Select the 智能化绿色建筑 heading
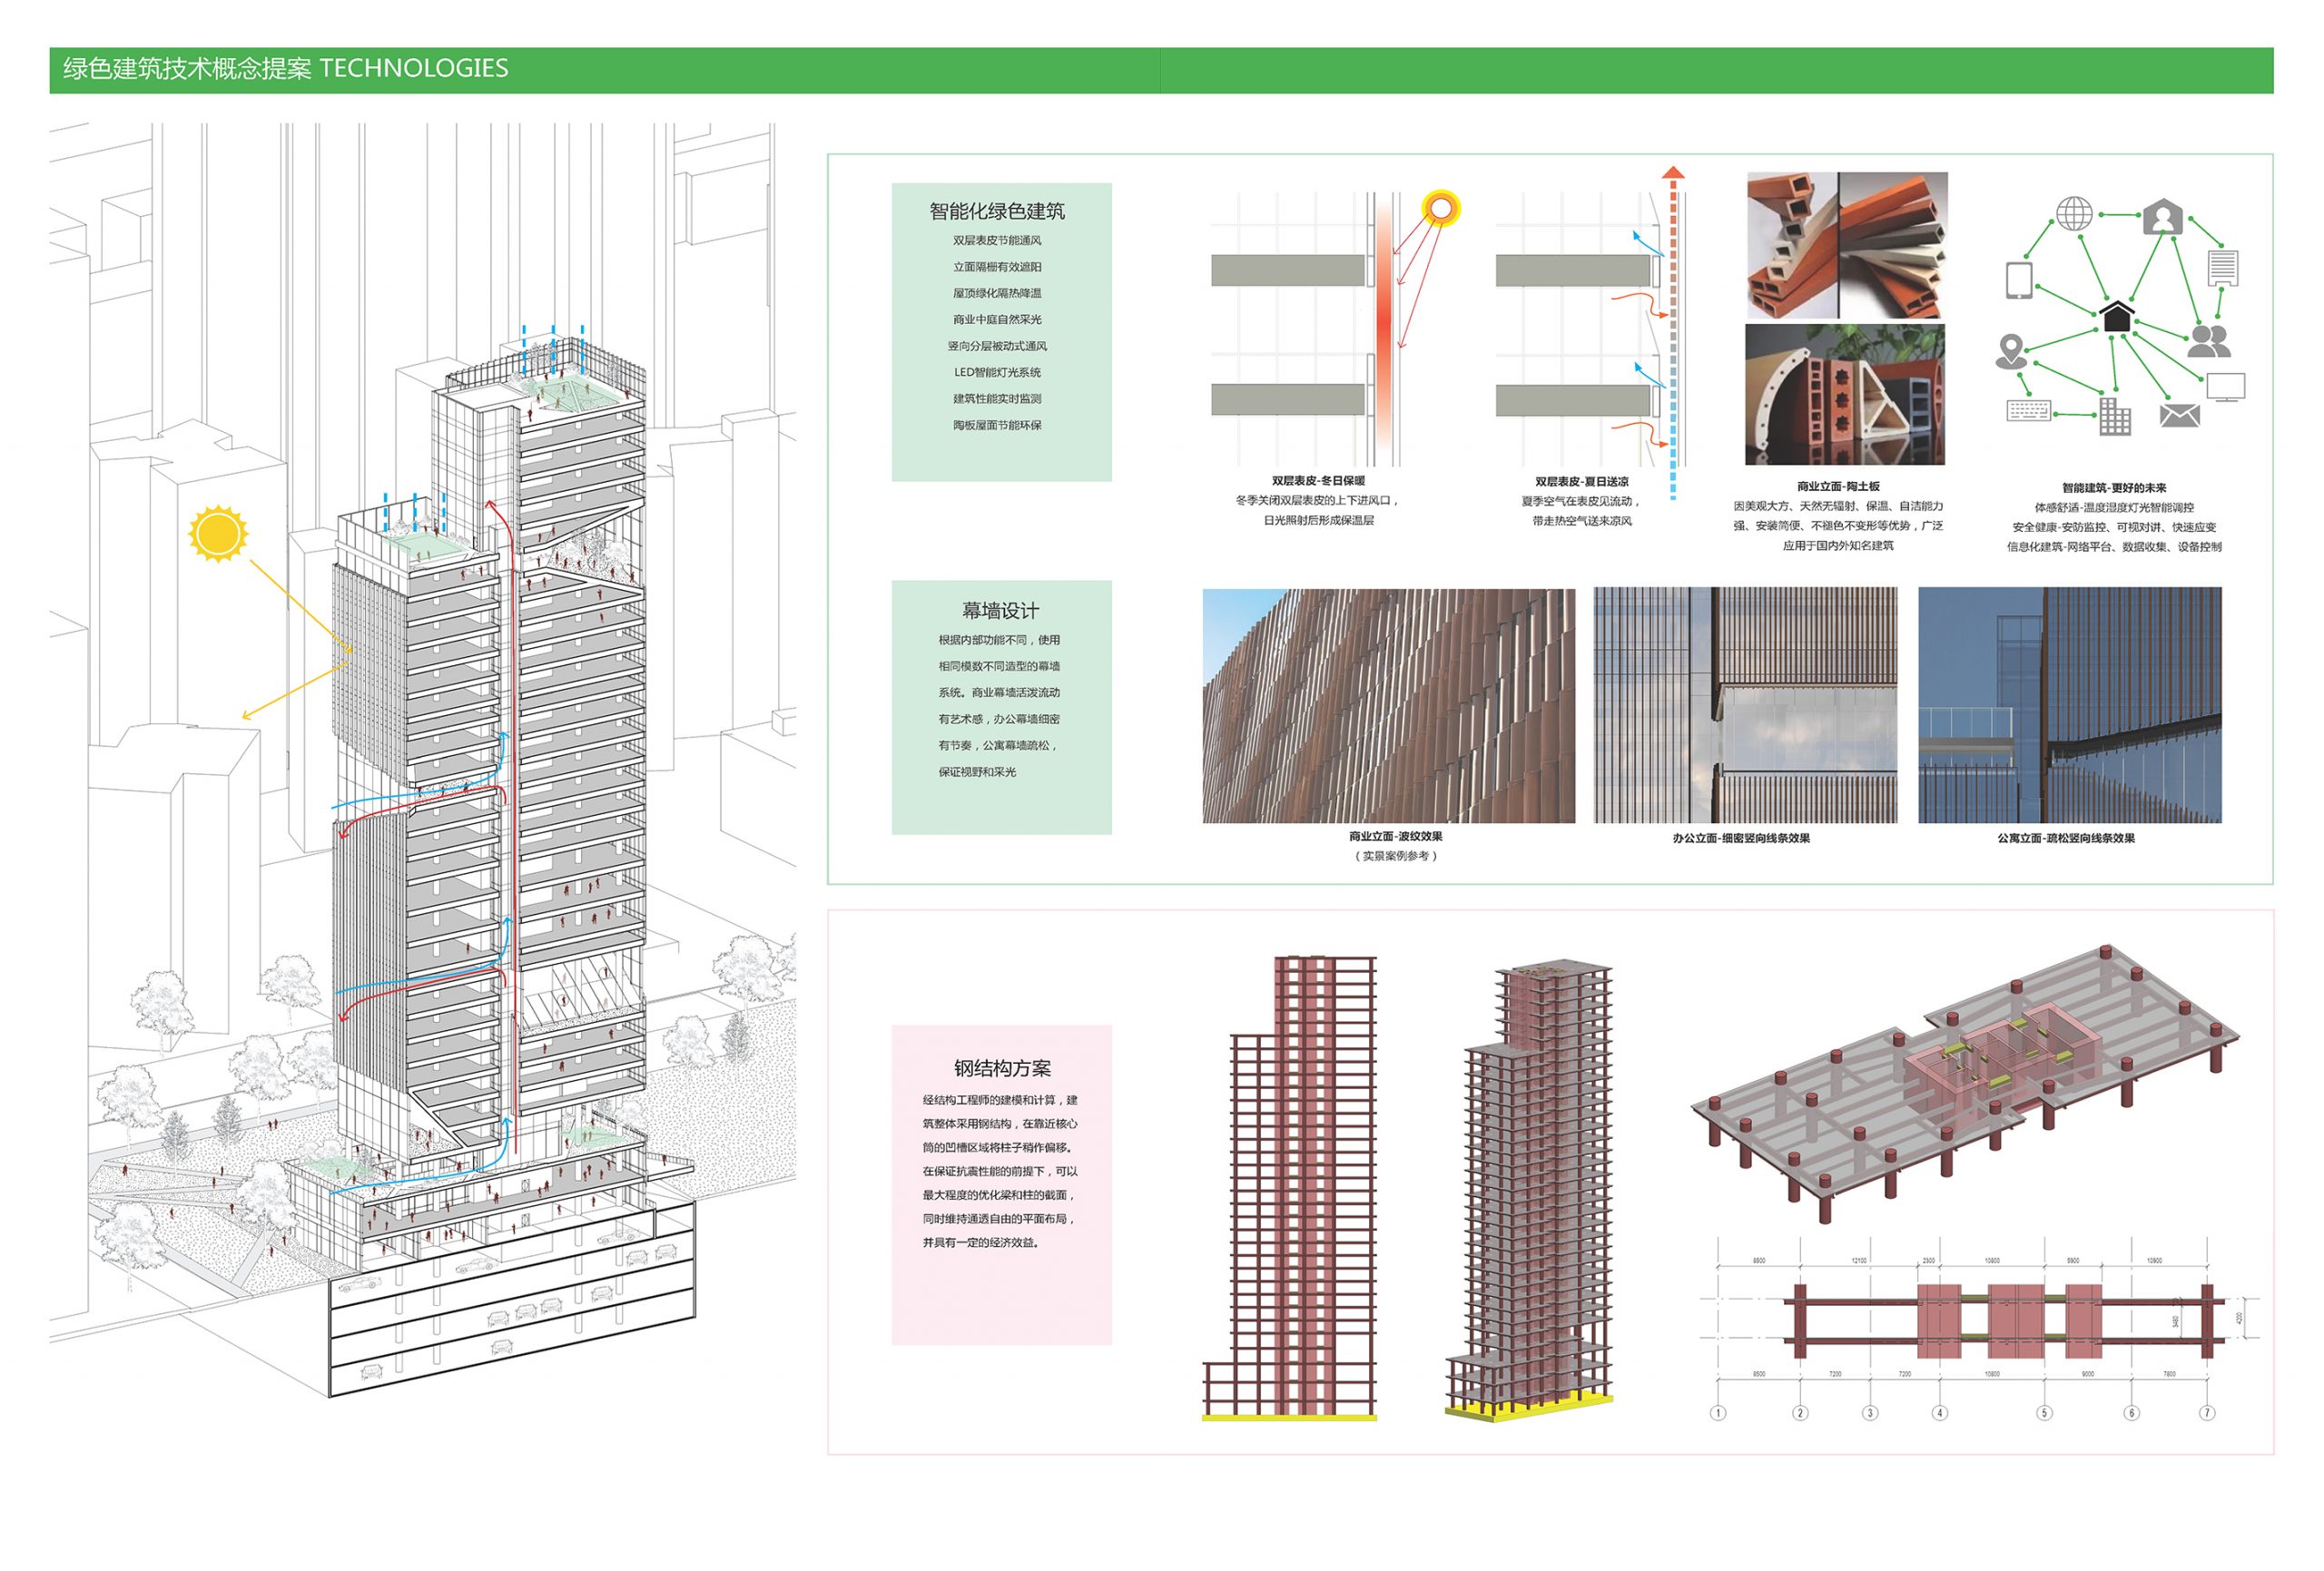The width and height of the screenshot is (2324, 1571). tap(996, 211)
